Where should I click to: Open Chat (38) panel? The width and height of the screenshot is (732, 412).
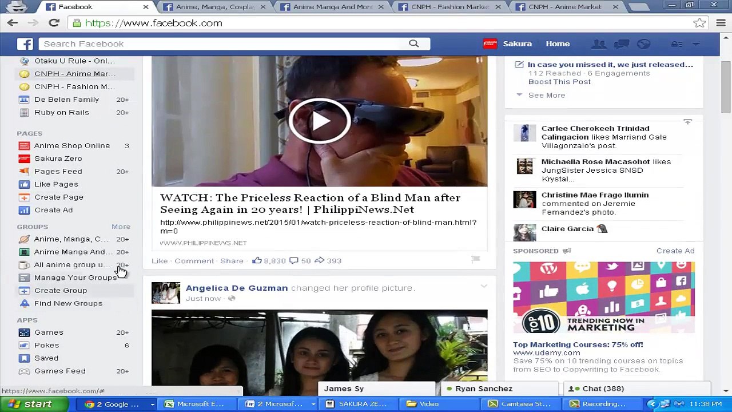click(637, 389)
